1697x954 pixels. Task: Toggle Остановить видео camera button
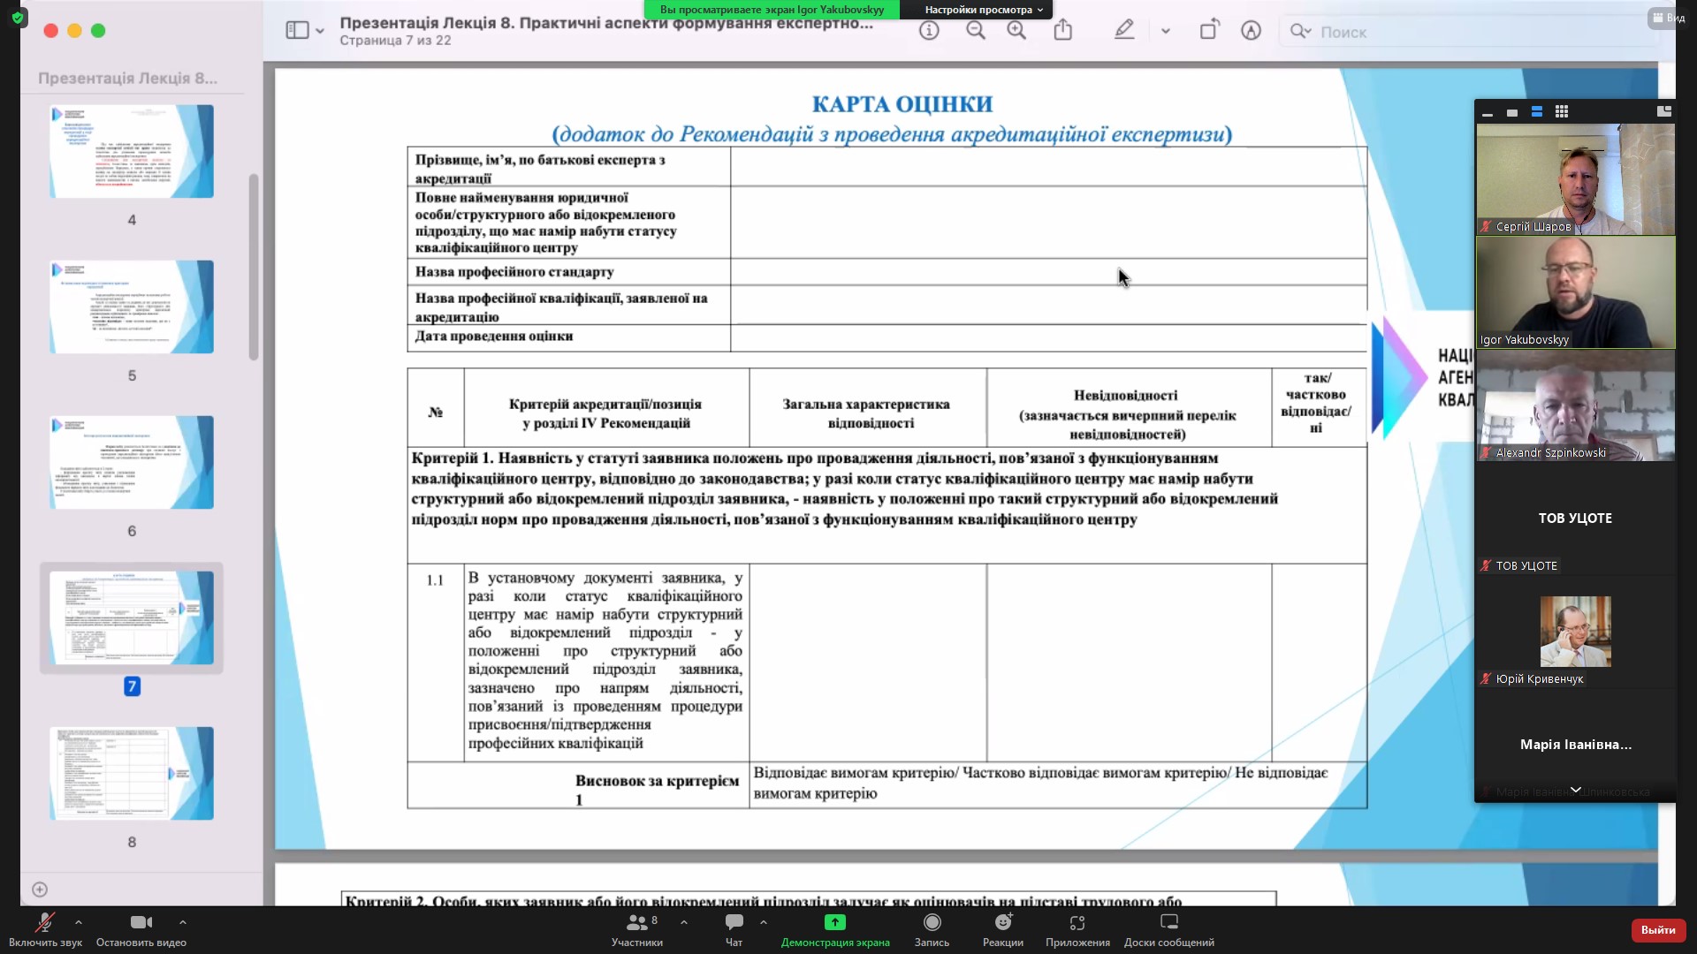tap(141, 930)
